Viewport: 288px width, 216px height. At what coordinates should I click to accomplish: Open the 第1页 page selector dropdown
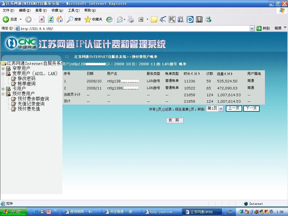pyautogui.click(x=220, y=109)
